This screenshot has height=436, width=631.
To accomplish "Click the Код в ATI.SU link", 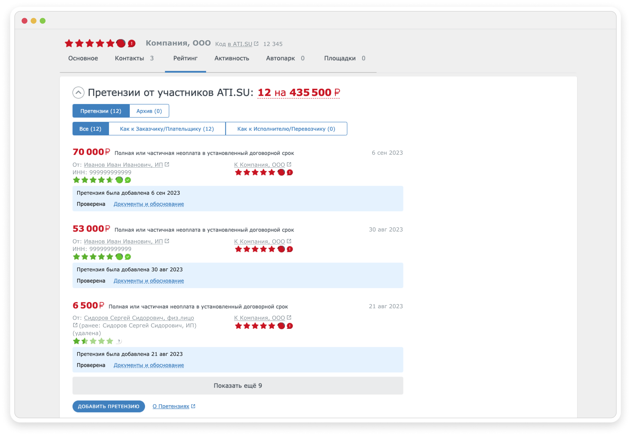I will coord(240,44).
